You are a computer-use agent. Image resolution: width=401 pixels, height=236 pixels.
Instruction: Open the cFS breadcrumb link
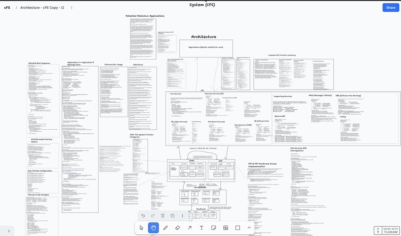(7, 7)
